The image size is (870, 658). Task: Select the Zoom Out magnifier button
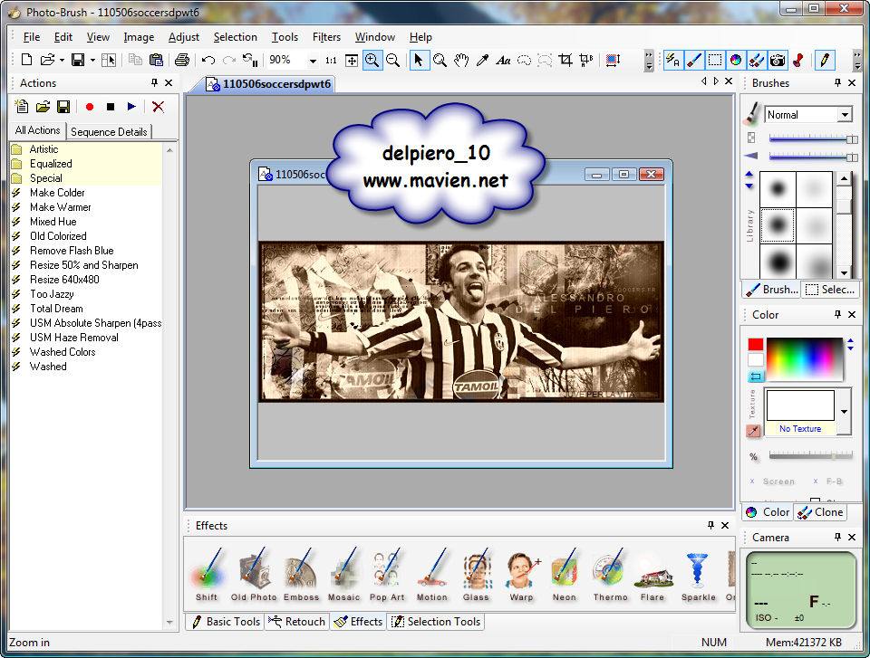point(392,60)
